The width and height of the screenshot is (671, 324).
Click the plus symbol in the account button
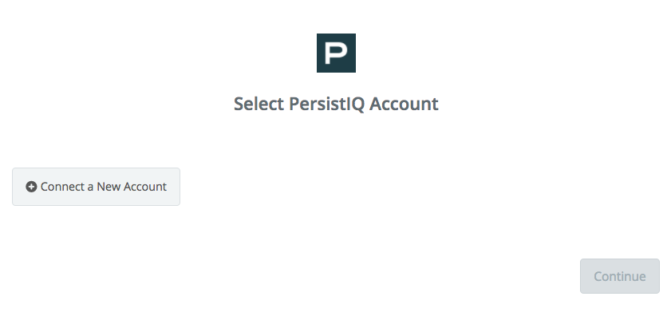pos(31,187)
